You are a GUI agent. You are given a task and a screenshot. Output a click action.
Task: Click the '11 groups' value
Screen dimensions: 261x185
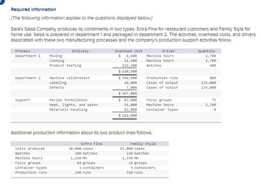(x=138, y=163)
